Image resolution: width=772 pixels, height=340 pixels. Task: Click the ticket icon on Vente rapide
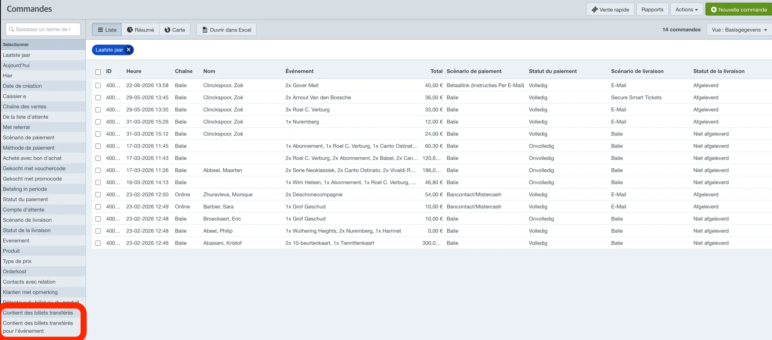[x=595, y=10]
